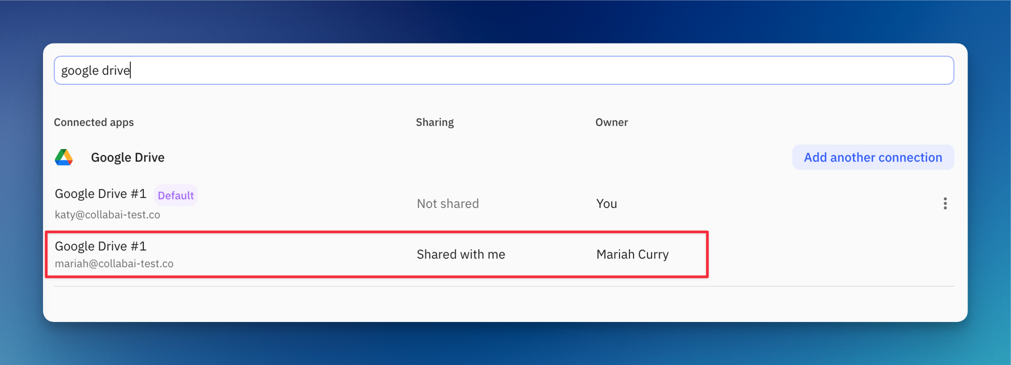
Task: Open the three-dot options menu for katy's connection
Action: [x=945, y=203]
